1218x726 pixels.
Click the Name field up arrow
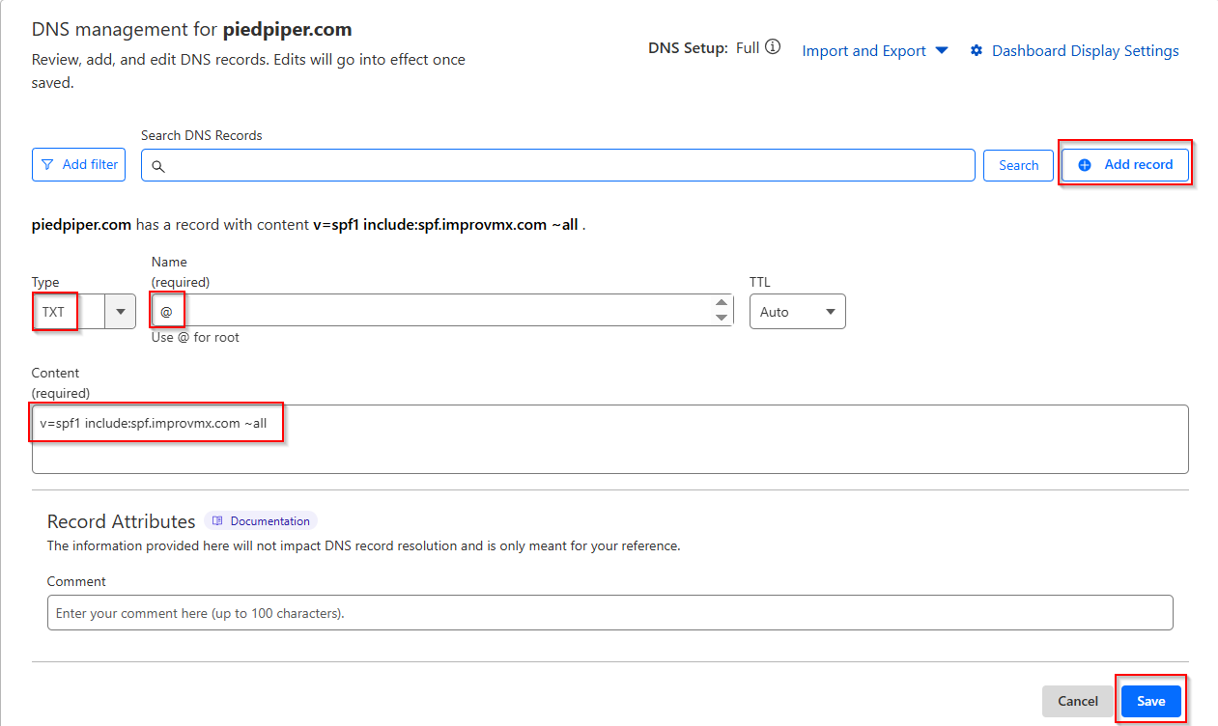[x=722, y=303]
